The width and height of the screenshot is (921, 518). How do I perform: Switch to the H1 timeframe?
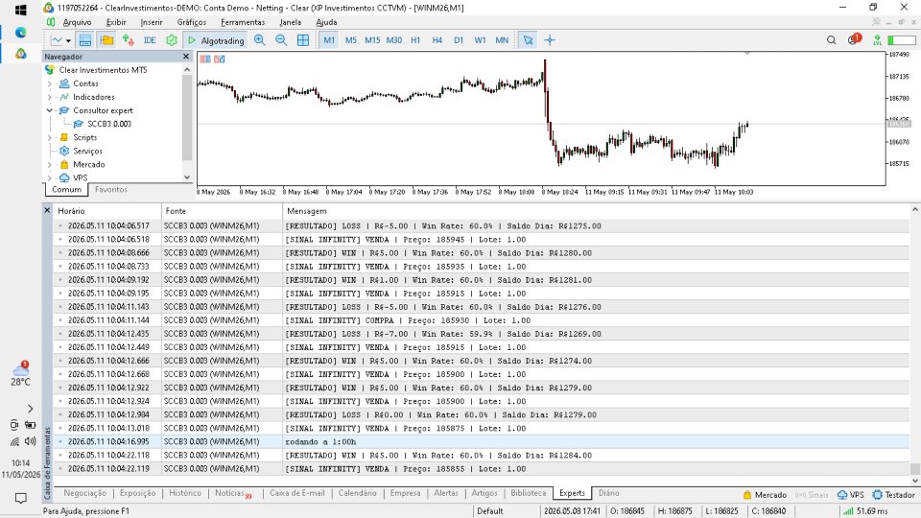[415, 40]
